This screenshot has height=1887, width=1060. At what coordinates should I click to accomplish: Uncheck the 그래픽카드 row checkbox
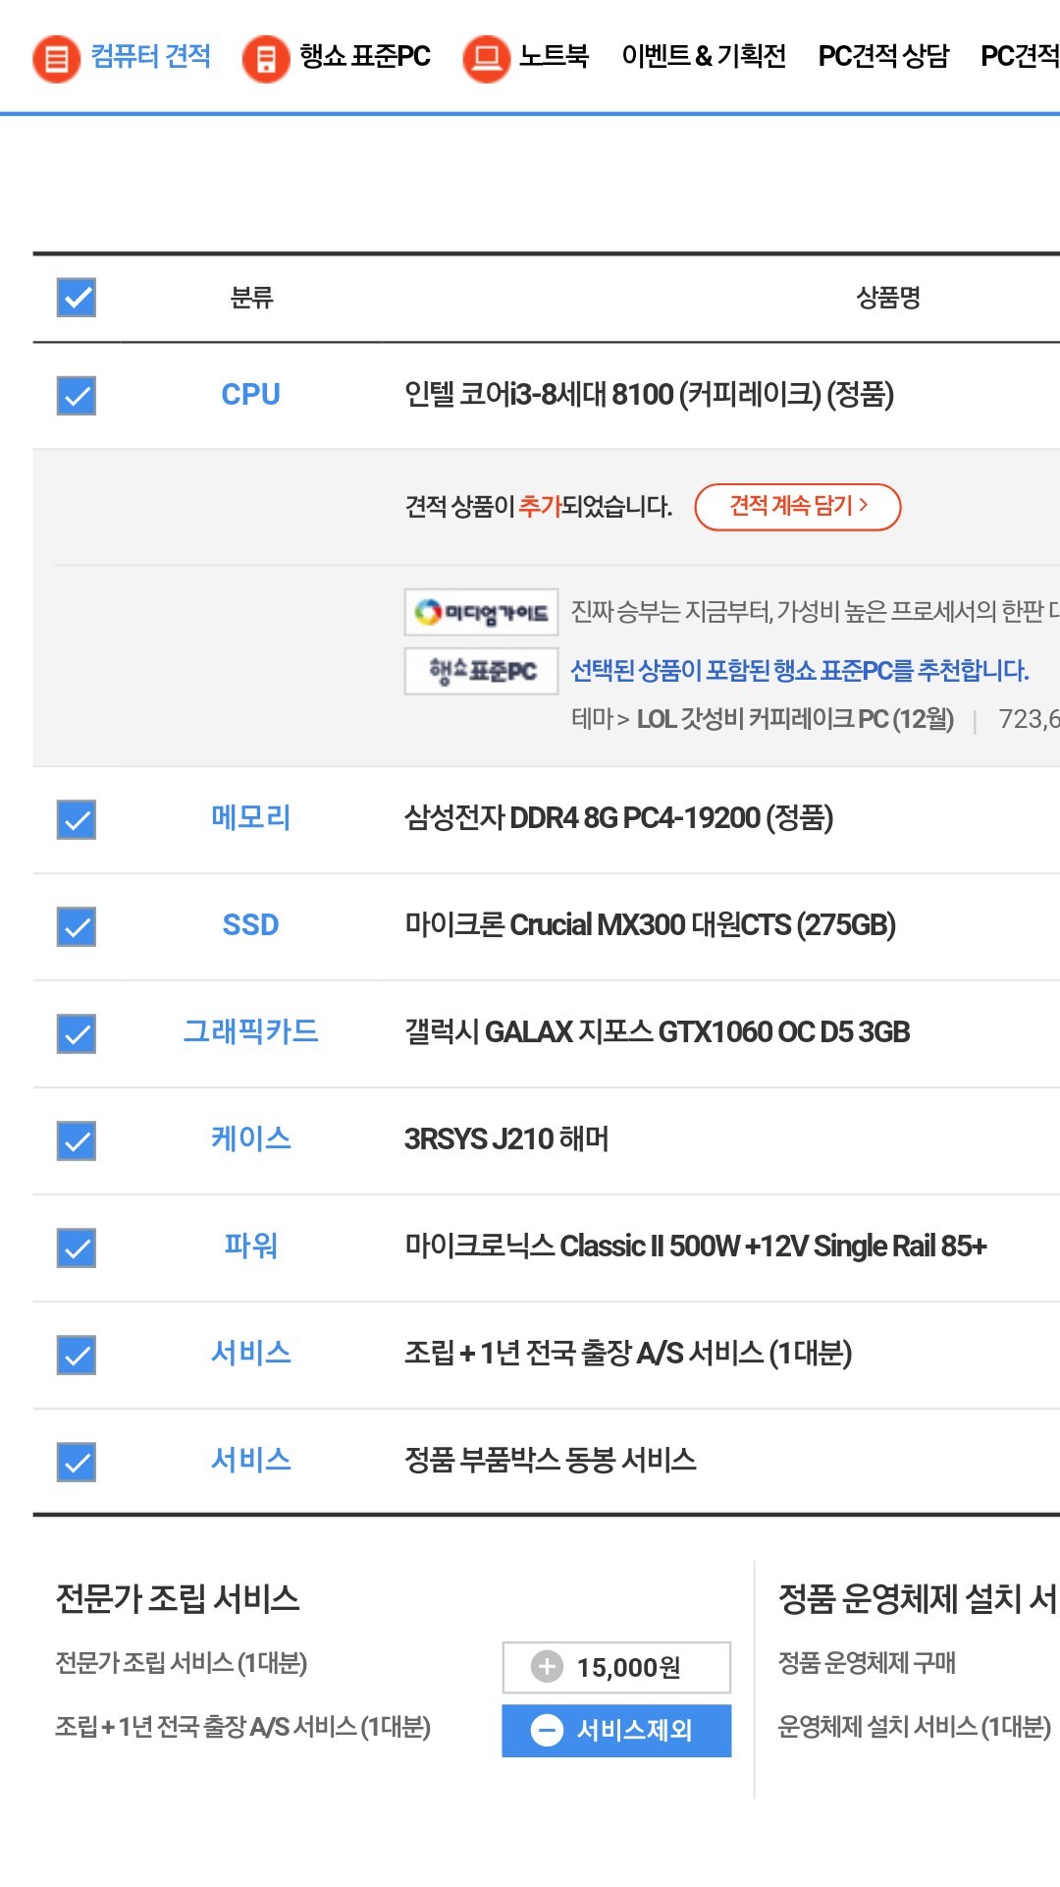click(x=77, y=1033)
